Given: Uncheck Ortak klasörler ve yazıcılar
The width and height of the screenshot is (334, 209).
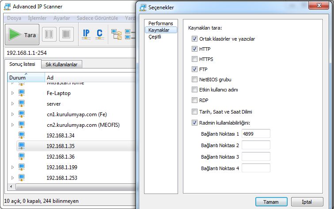Looking at the screenshot, I should click(194, 38).
